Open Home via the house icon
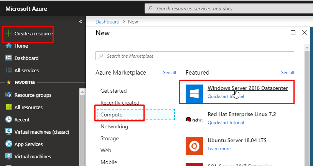This screenshot has width=313, height=166. [x=9, y=46]
